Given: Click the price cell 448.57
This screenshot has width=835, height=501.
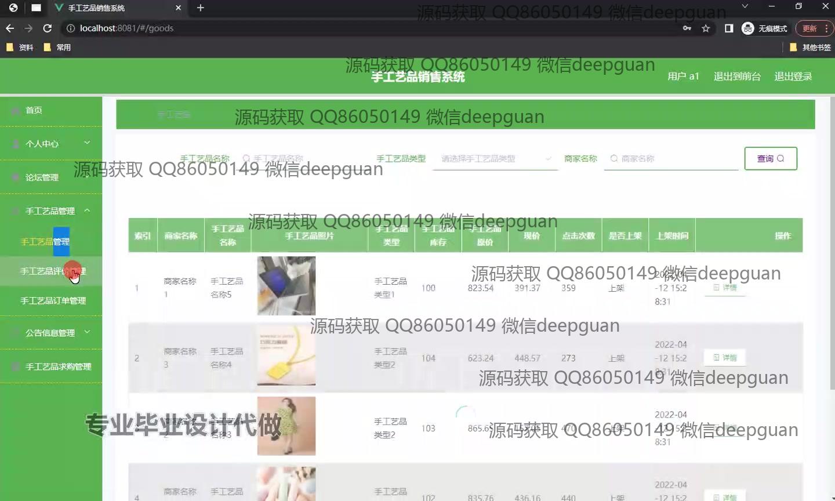Looking at the screenshot, I should click(527, 358).
